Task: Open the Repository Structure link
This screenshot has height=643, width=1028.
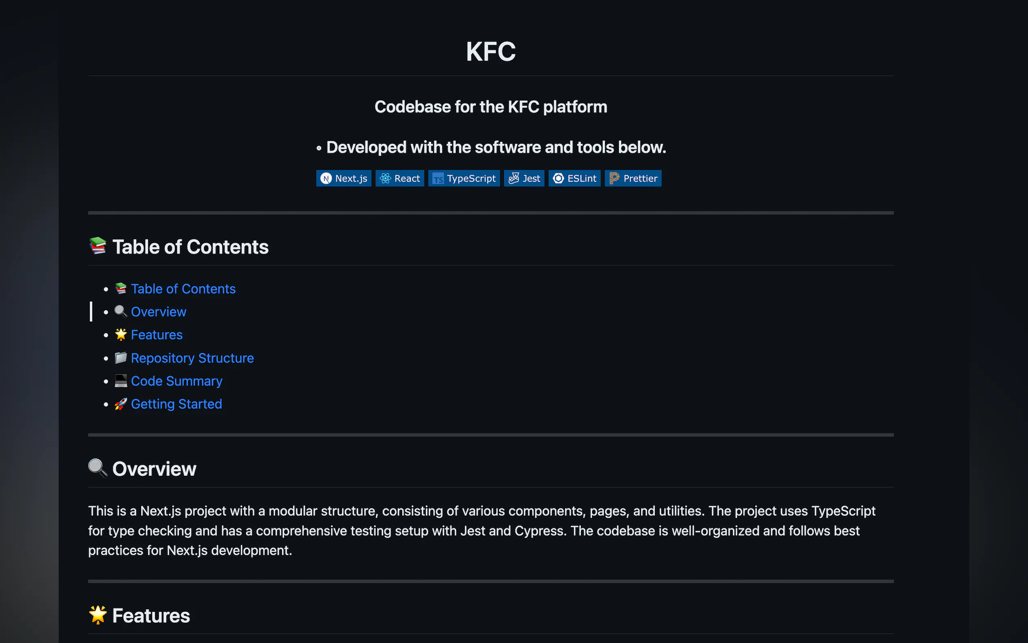Action: point(192,358)
